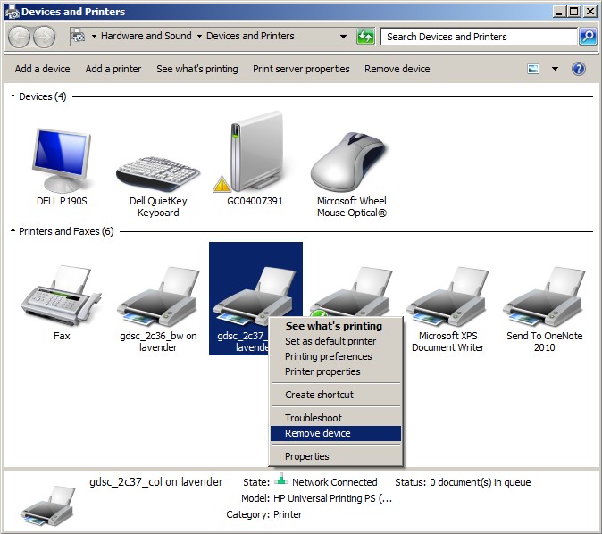Click the Category: Printer value text

288,514
